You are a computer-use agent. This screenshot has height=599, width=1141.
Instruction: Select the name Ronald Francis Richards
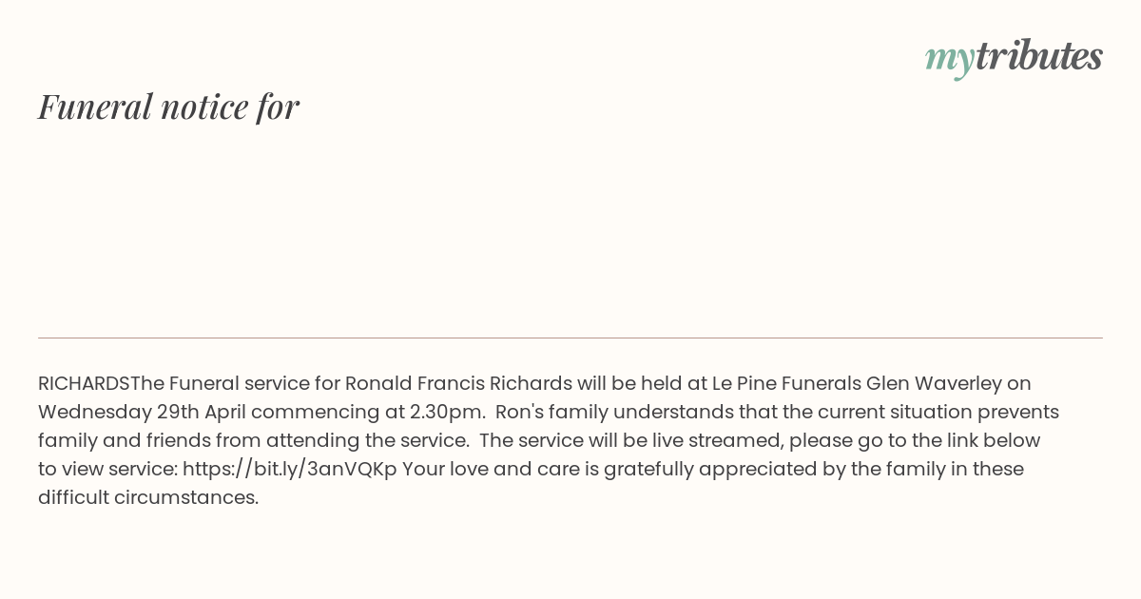tap(458, 383)
